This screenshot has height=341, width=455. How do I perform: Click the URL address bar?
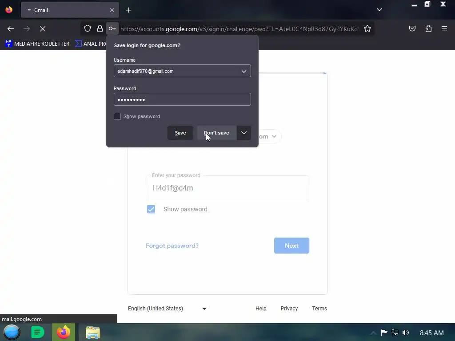239,29
